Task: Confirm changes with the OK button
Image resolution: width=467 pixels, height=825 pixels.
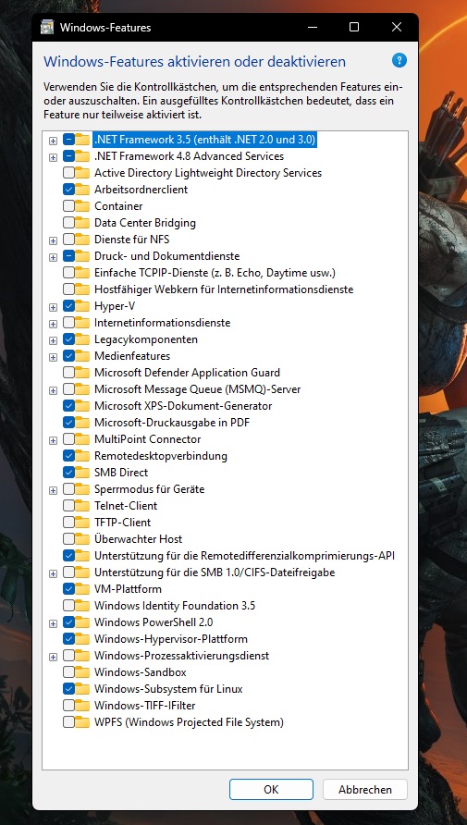Action: 271,789
